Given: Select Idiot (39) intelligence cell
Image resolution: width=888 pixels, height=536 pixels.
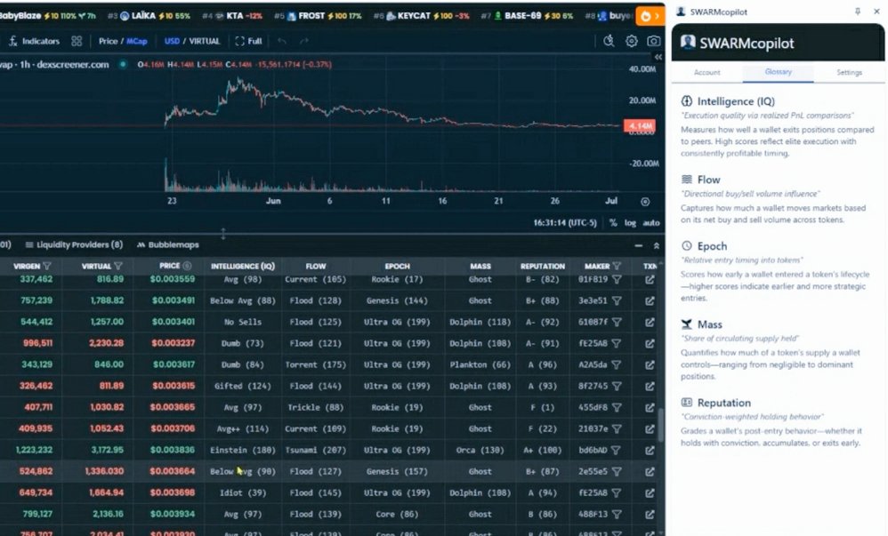Looking at the screenshot, I should pyautogui.click(x=242, y=493).
